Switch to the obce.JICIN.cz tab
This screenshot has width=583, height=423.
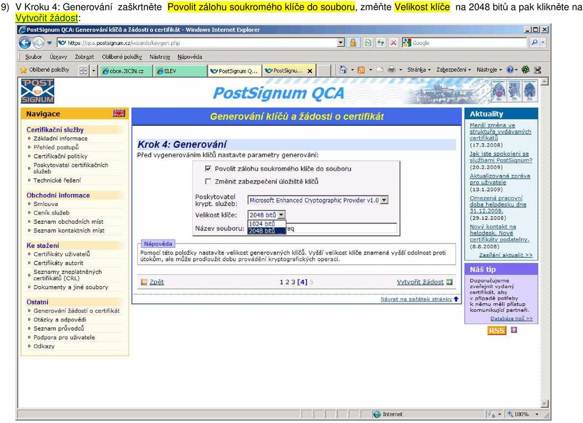(126, 70)
